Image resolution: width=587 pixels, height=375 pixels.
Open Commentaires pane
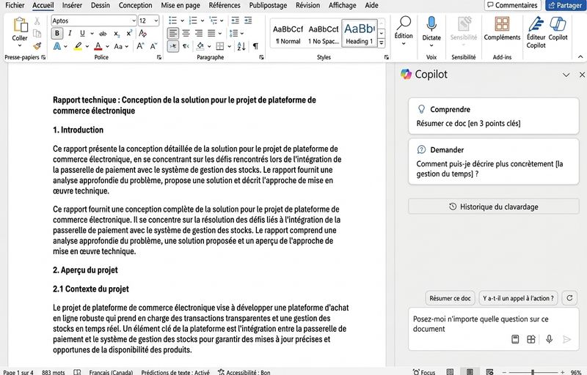(512, 5)
